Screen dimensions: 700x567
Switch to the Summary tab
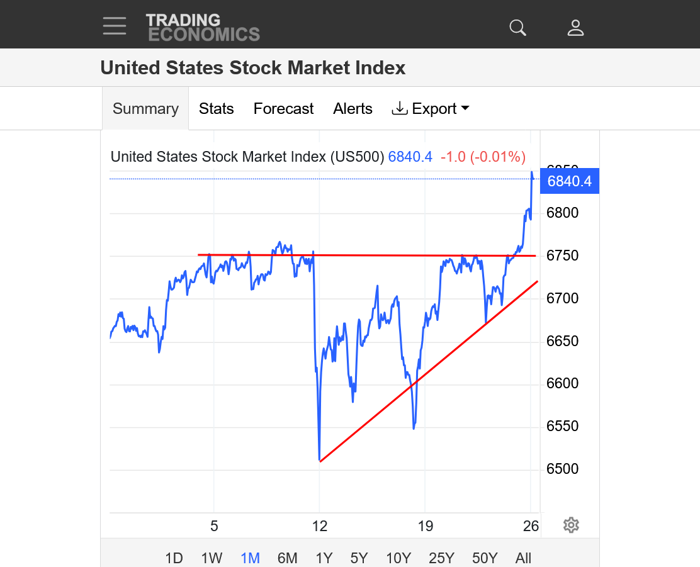coord(145,109)
